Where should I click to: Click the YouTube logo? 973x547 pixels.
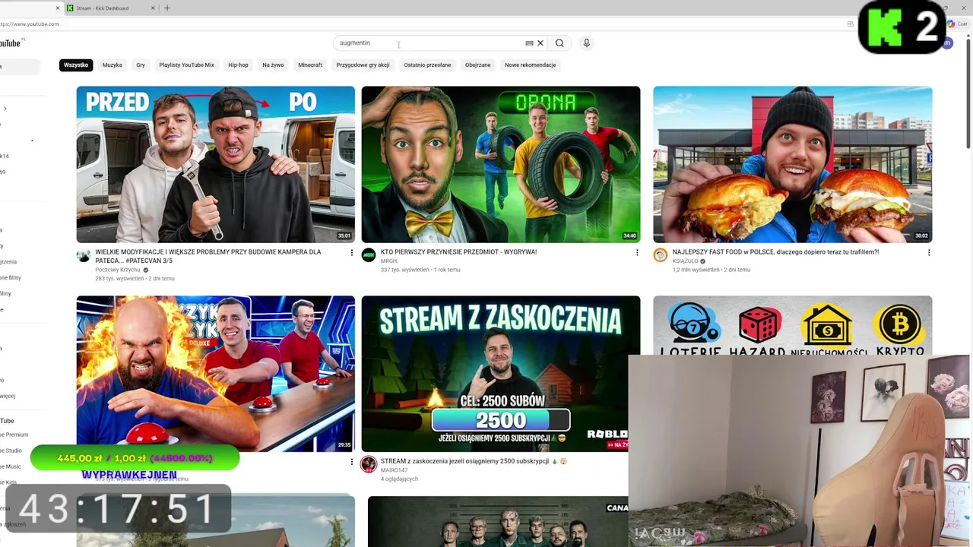tap(11, 43)
